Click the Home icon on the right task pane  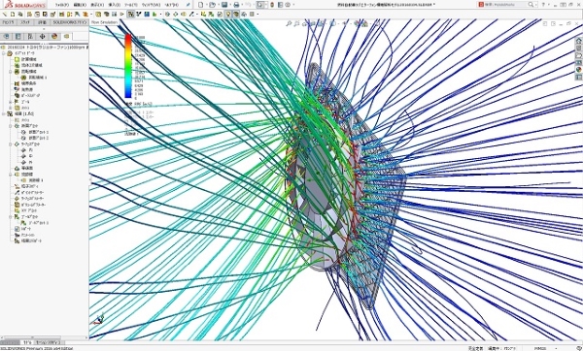(x=578, y=41)
